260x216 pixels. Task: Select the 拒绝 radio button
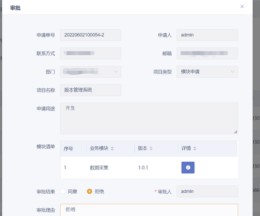[90, 191]
